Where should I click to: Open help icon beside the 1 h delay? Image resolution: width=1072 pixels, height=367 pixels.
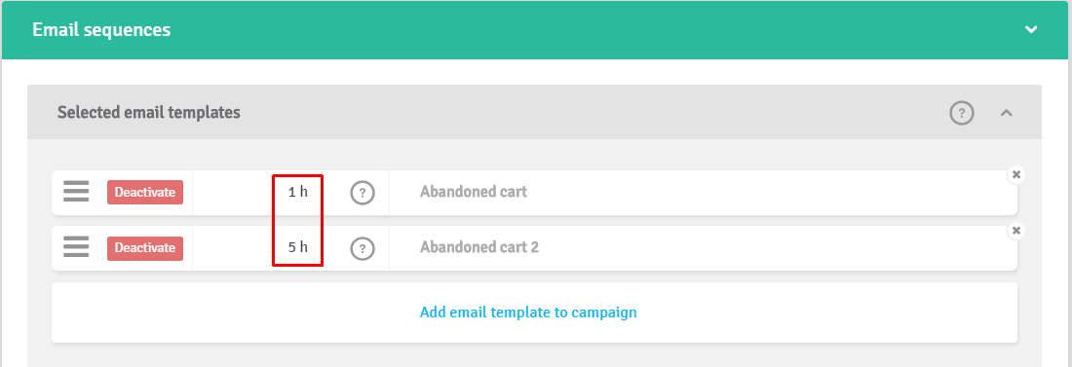pyautogui.click(x=363, y=193)
